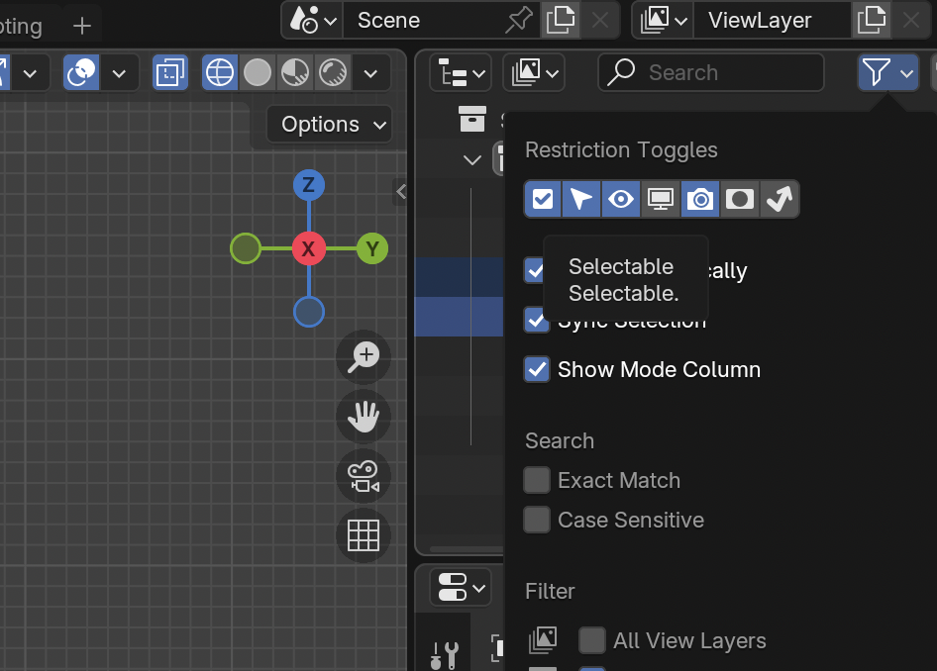
Task: Open the outliner display mode dropdown
Action: [x=460, y=72]
